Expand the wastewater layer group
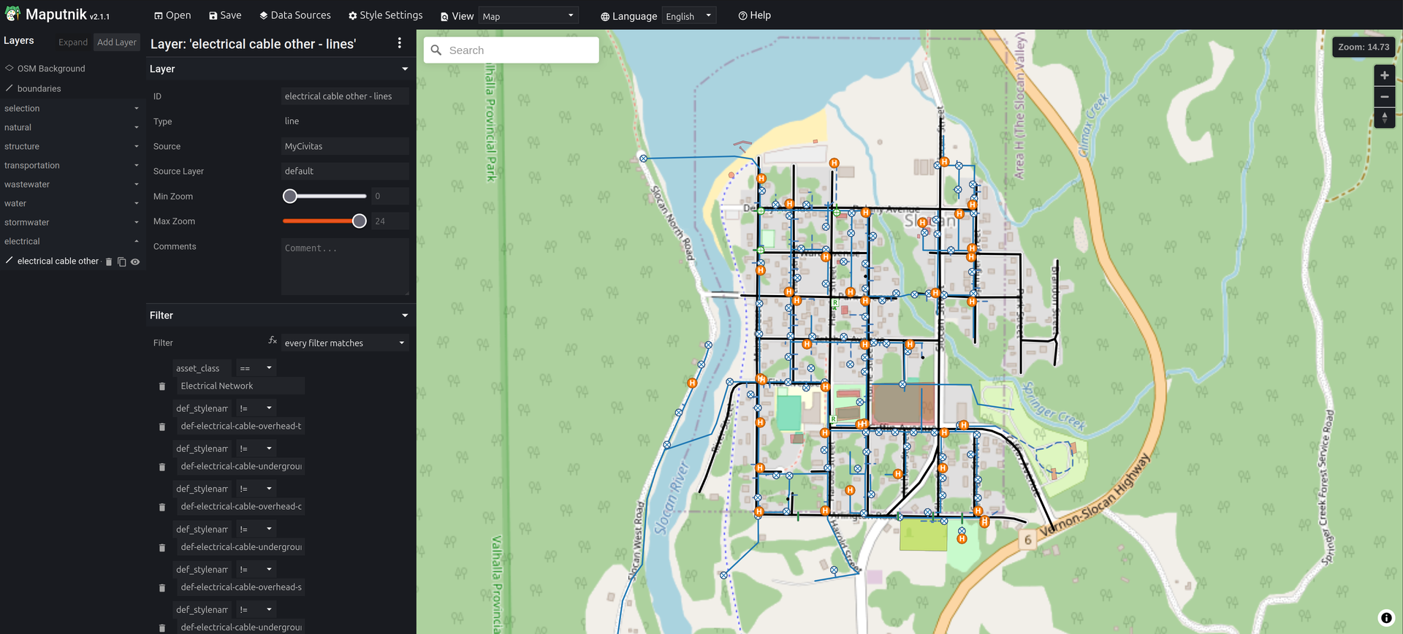The image size is (1403, 634). coord(136,185)
